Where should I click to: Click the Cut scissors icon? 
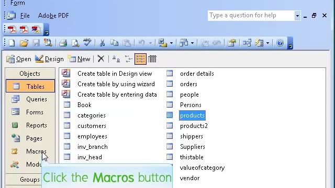pyautogui.click(x=103, y=43)
